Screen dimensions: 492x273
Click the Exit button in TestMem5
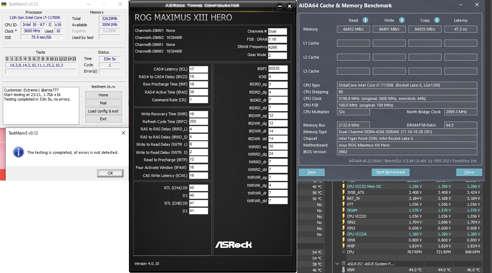tap(103, 119)
